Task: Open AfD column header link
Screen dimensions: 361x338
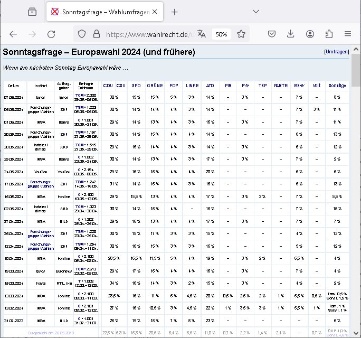Action: [x=210, y=86]
